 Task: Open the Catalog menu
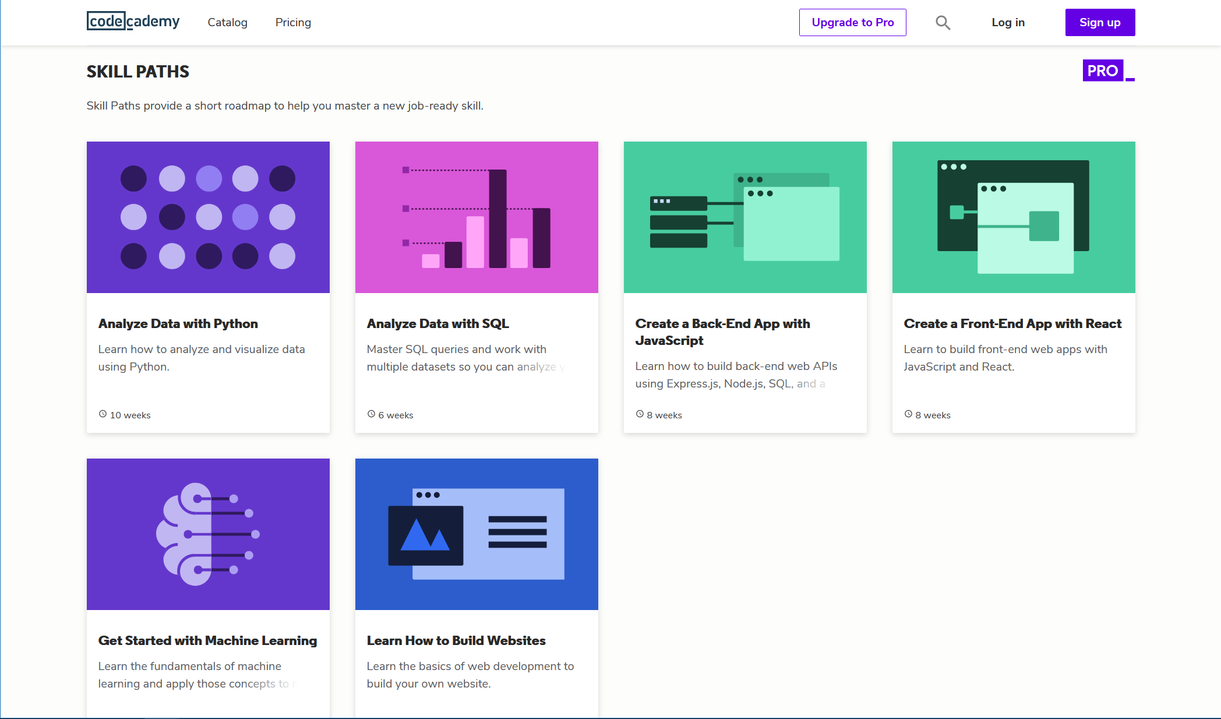point(227,22)
